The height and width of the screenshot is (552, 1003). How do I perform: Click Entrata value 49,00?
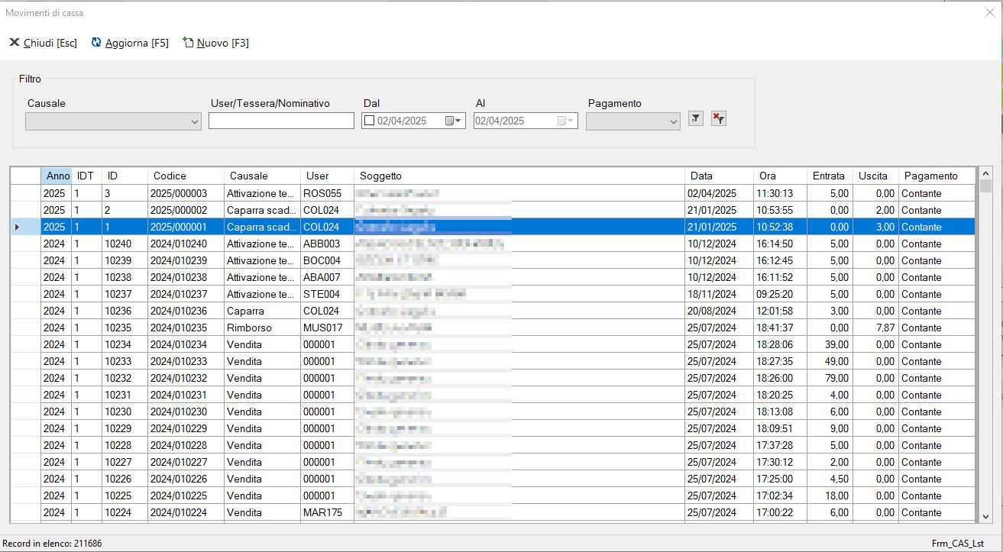click(830, 361)
